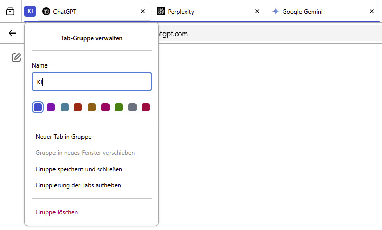Click the KI tab group label
Image resolution: width=382 pixels, height=230 pixels.
click(30, 11)
